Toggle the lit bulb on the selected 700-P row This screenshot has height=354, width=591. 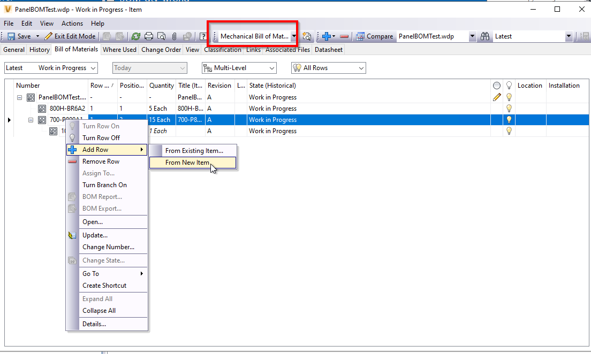(x=509, y=119)
